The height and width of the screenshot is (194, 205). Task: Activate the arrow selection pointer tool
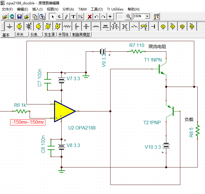click(x=53, y=17)
